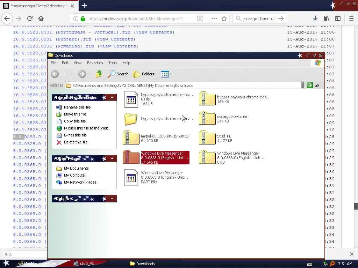Click Delete this file
This screenshot has width=358, height=268.
(76, 142)
